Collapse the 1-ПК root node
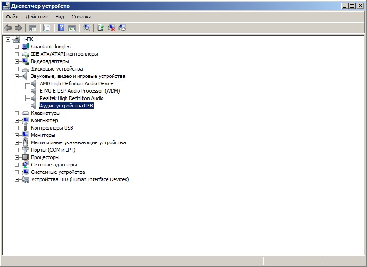This screenshot has width=367, height=267. [x=8, y=39]
